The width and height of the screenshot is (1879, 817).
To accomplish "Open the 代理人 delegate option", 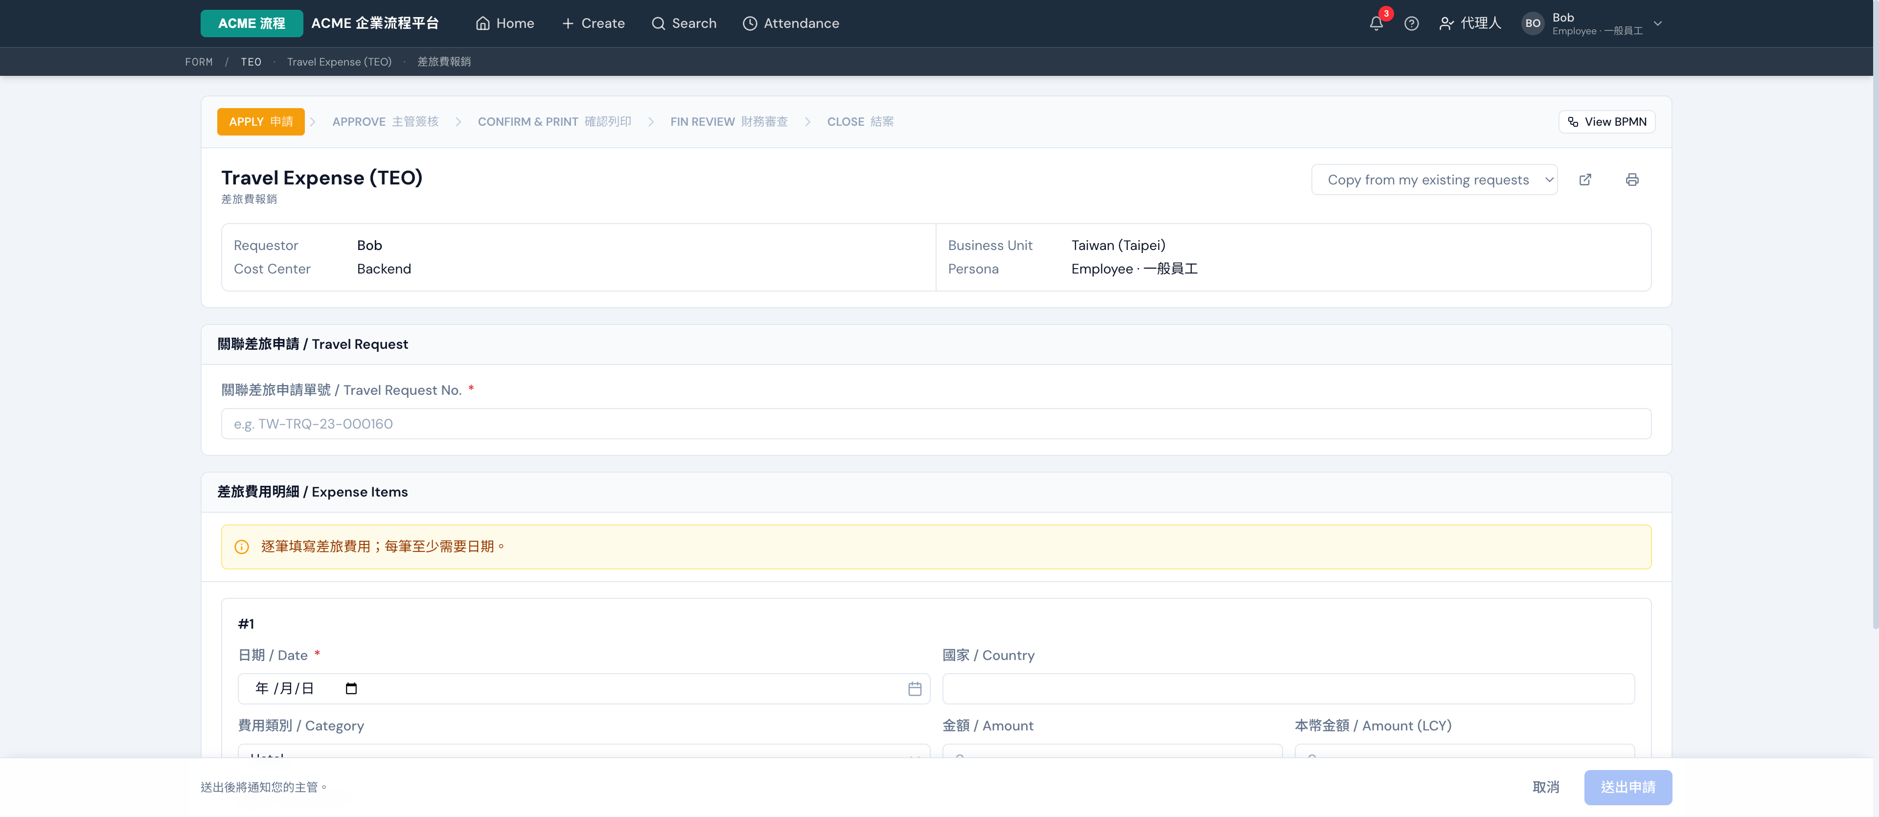I will coord(1470,23).
